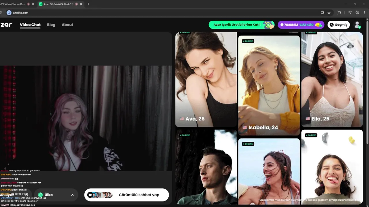Open the user profile avatar icon
This screenshot has width=369, height=207.
(x=357, y=25)
